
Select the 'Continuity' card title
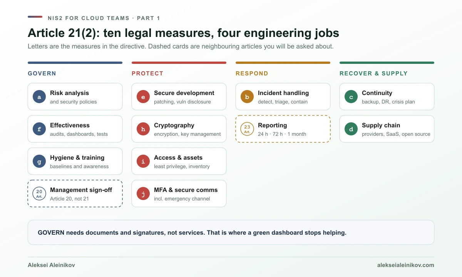[377, 93]
